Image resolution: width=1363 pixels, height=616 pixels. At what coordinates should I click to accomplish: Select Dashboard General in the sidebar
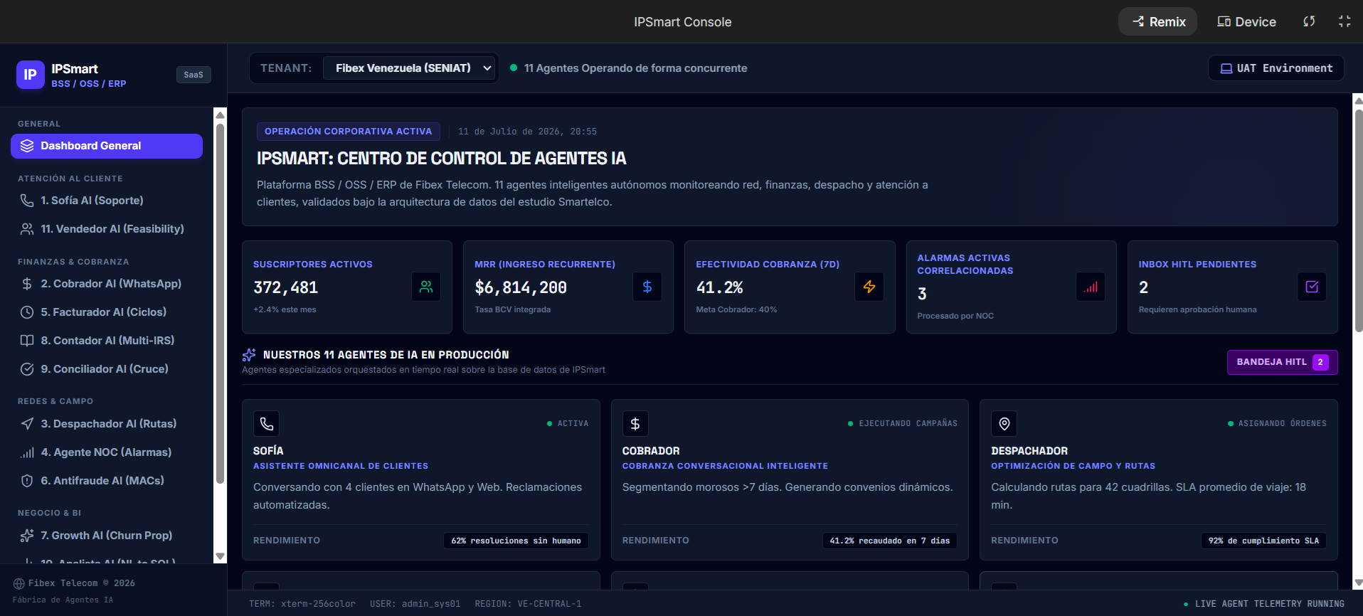tap(107, 146)
